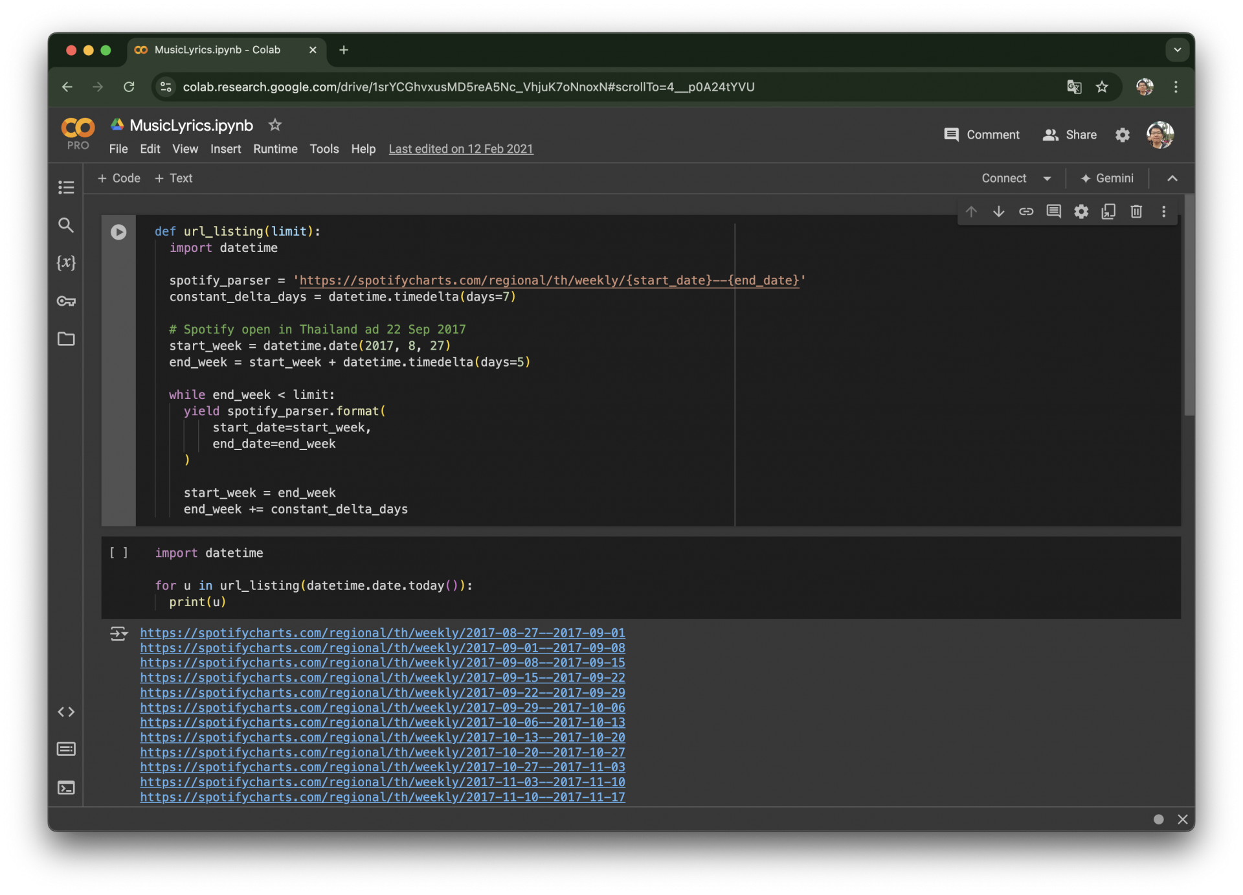Open the Help menu
1243x895 pixels.
pyautogui.click(x=363, y=149)
